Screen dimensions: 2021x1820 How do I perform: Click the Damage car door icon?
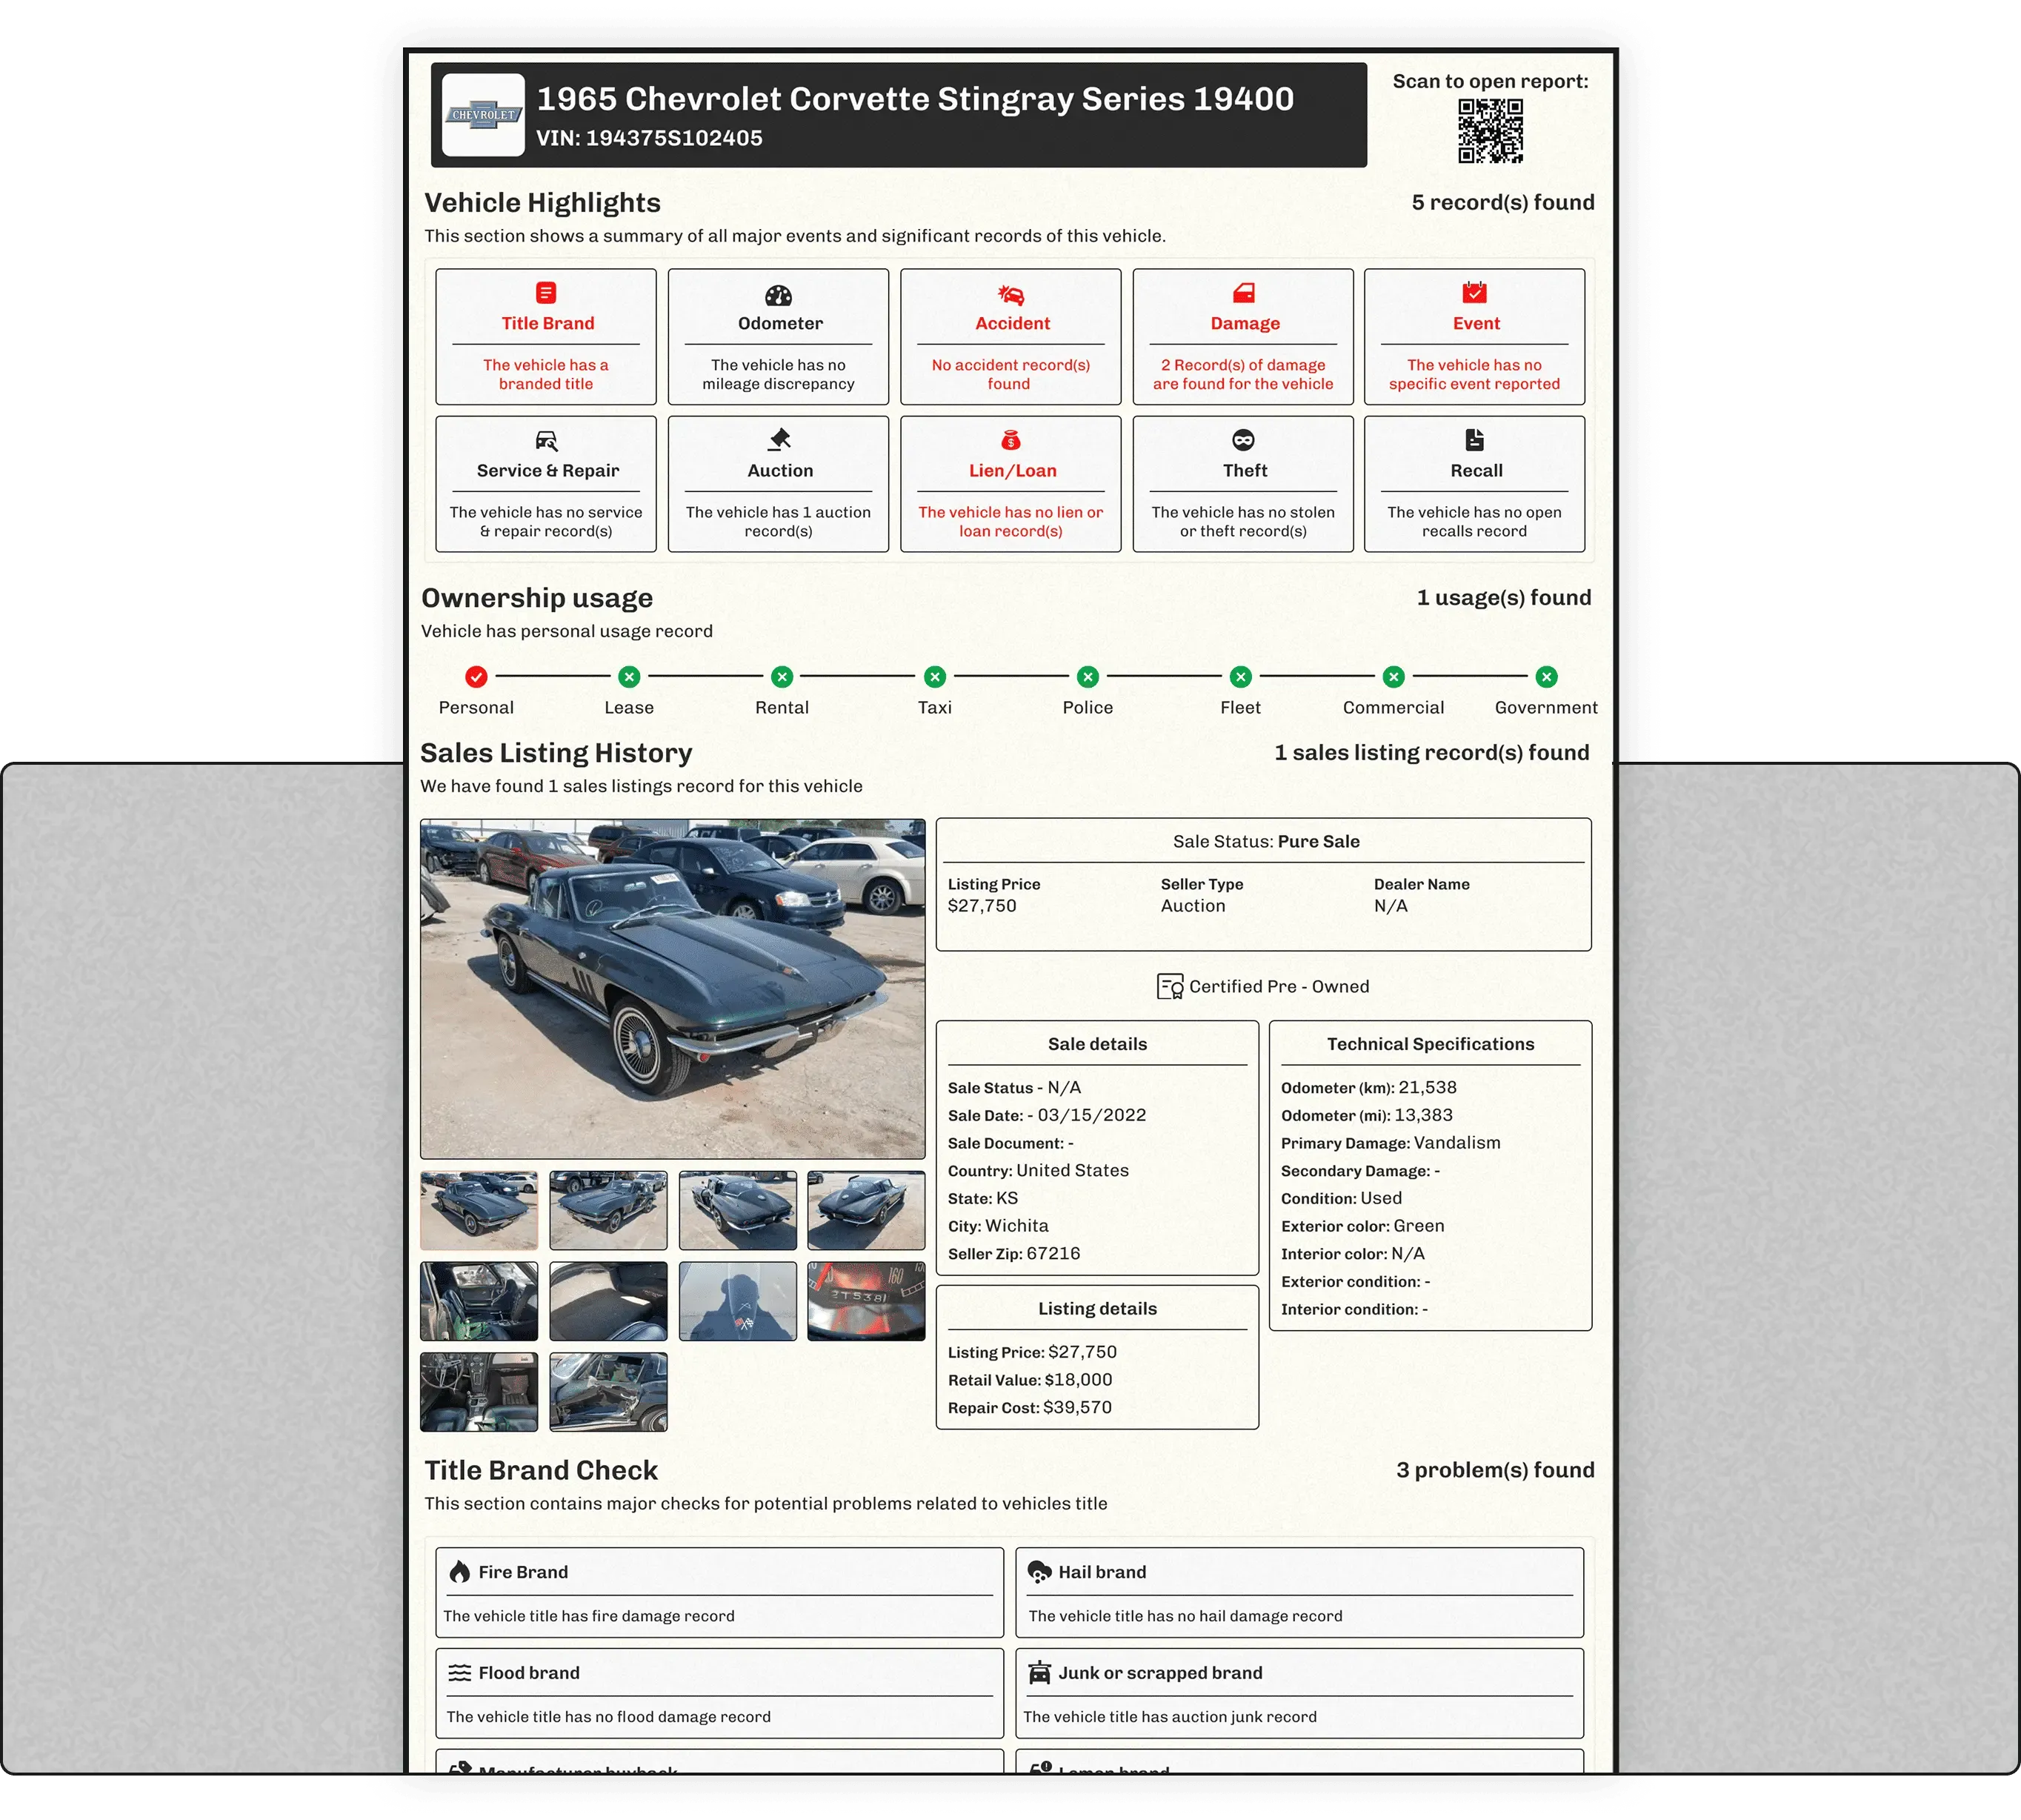[1243, 293]
